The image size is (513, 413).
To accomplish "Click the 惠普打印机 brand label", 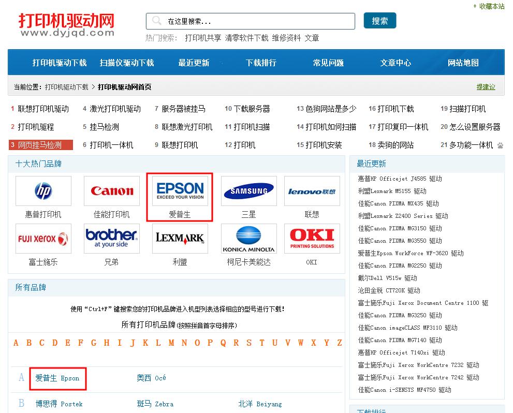I will (43, 214).
